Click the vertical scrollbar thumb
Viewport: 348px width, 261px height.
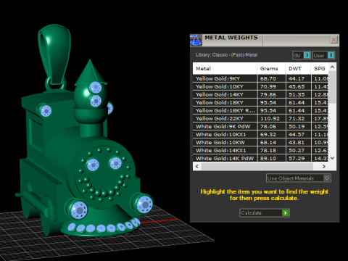point(332,87)
